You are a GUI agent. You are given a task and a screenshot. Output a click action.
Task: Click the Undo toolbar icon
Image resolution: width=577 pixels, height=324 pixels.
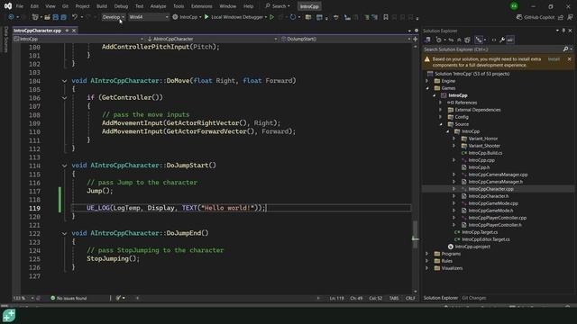[75, 17]
